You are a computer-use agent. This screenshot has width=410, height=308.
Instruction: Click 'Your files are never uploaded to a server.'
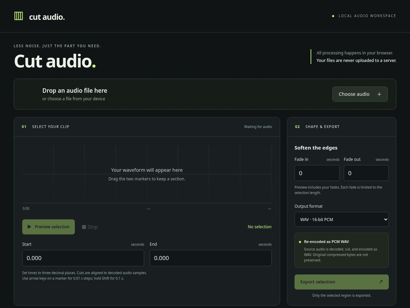356,61
